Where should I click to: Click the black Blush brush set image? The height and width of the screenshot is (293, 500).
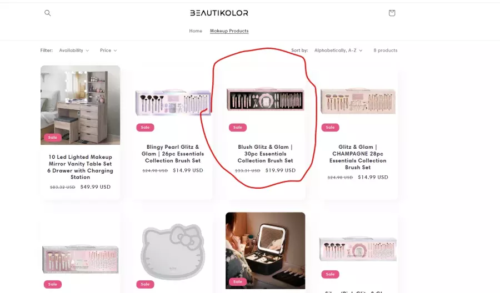[x=266, y=99]
